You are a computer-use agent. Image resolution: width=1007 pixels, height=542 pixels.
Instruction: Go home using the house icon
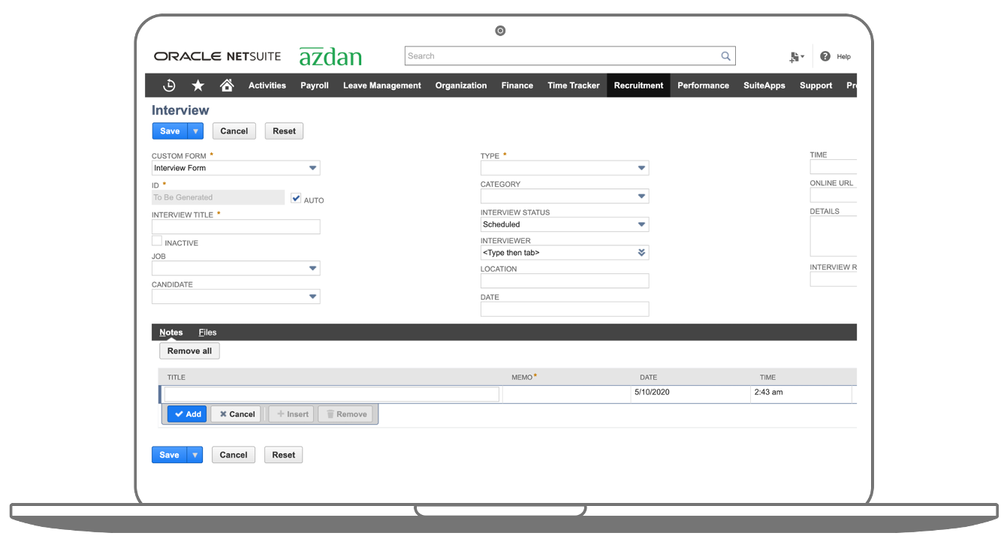(227, 85)
